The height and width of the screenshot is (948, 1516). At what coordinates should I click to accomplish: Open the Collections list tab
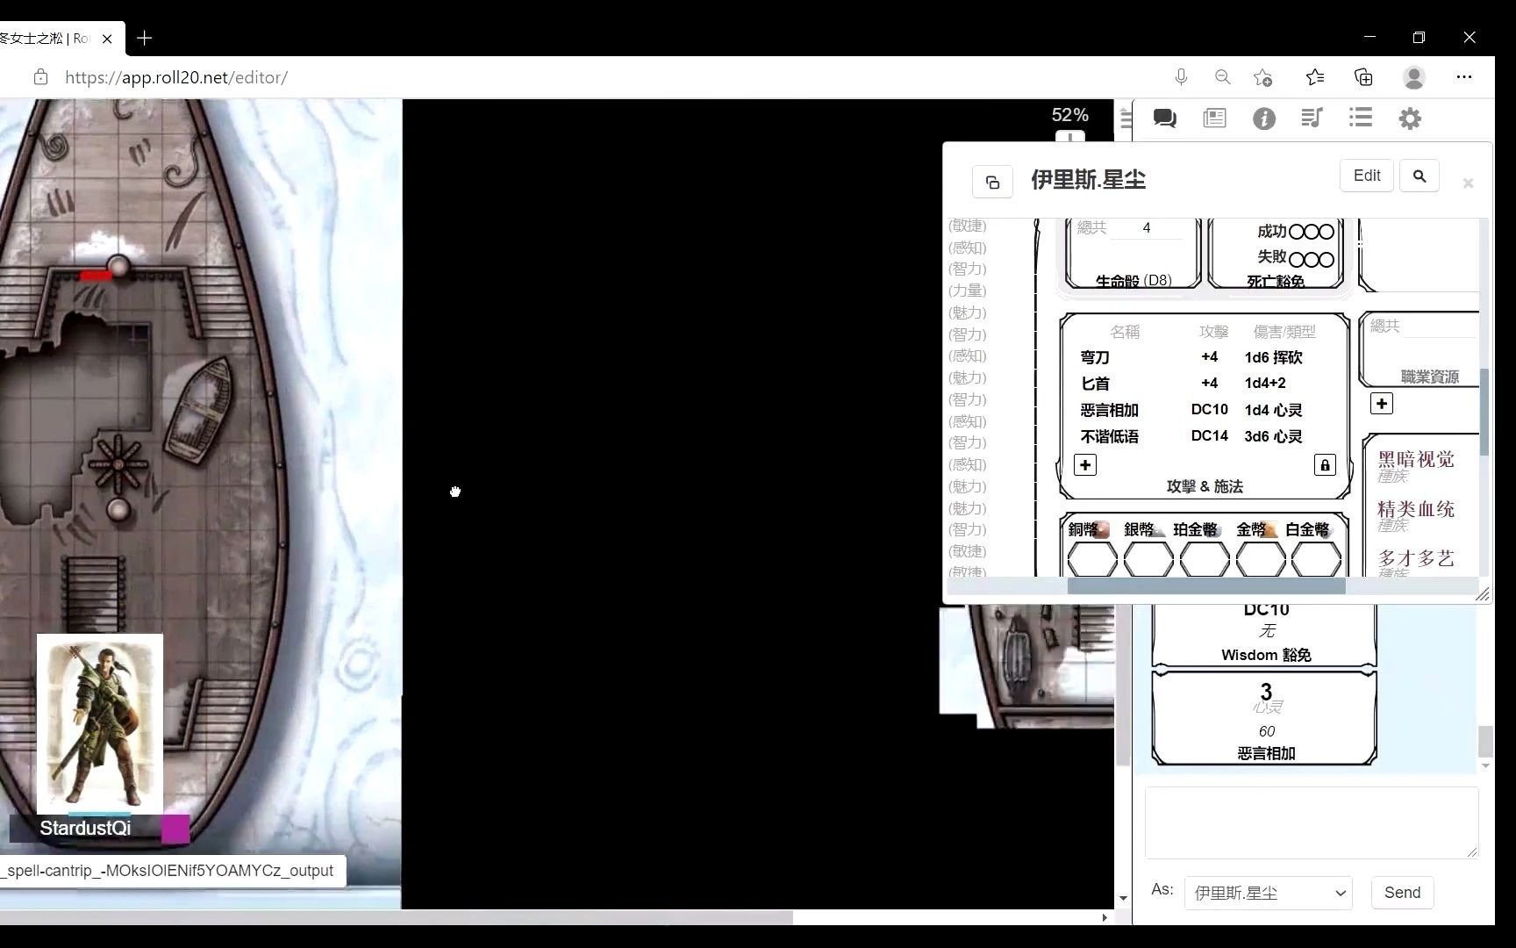coord(1361,118)
